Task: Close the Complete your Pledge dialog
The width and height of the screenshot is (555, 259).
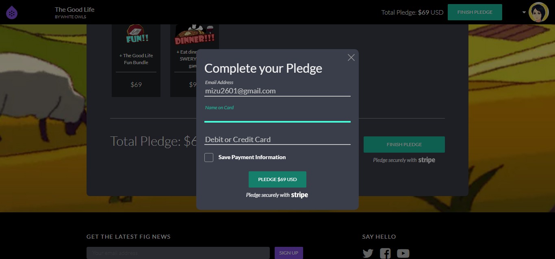Action: pyautogui.click(x=351, y=58)
